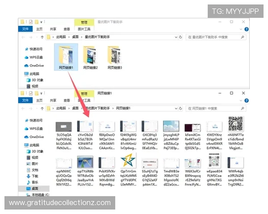The height and width of the screenshot is (214, 268).
Task: Select the QpTrIrGm star logo image
Action: point(128,170)
